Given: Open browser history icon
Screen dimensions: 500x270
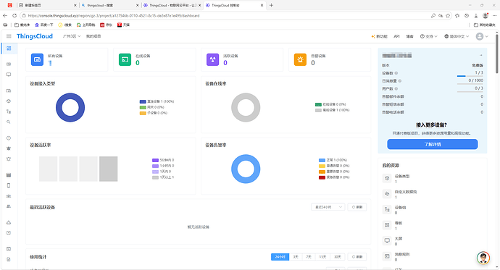Looking at the screenshot, I should click(467, 15).
